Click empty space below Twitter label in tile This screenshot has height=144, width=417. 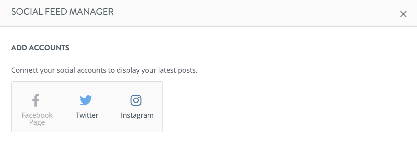(87, 126)
